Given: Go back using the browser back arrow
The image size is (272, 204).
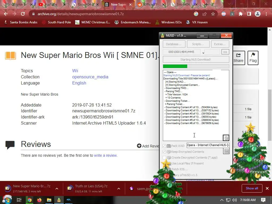Looking at the screenshot, I should pyautogui.click(x=6, y=14).
